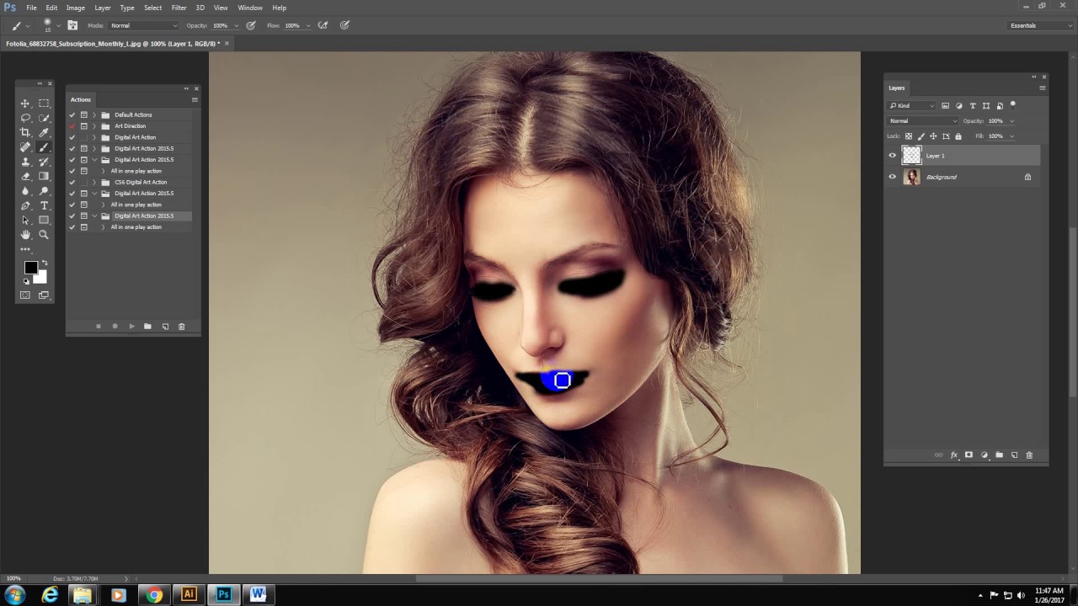Screen dimensions: 1078x606
Task: Hide Layer 1 using its eye icon
Action: click(x=893, y=155)
